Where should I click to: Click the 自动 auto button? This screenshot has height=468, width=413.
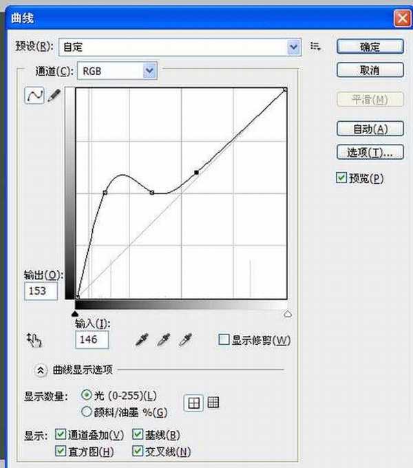370,129
